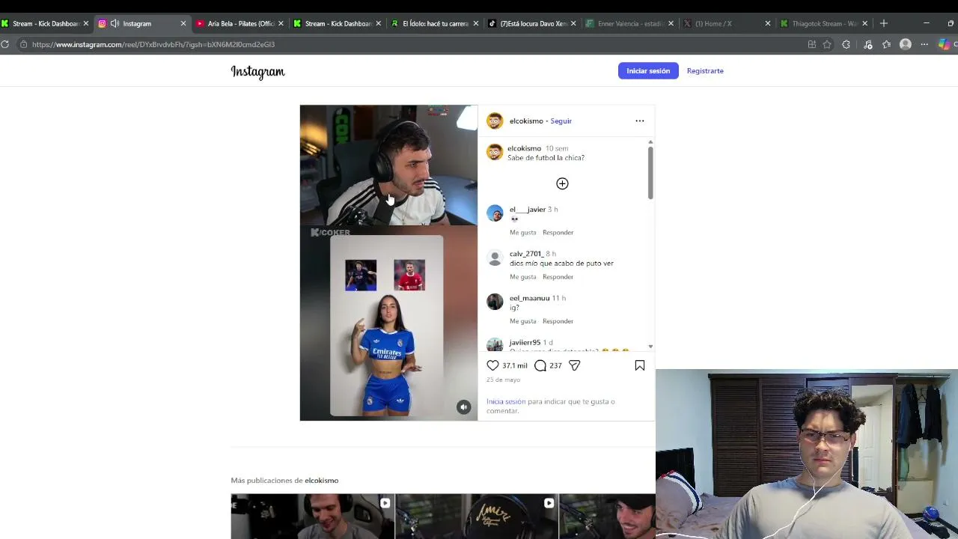Click Me gusta under eel_maanuu's comment
The height and width of the screenshot is (539, 958).
[x=523, y=320]
